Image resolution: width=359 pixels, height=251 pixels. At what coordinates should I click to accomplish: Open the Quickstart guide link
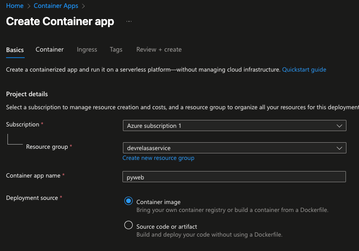(x=304, y=70)
